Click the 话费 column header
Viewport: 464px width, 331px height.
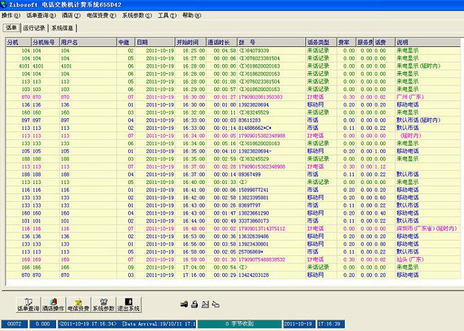[384, 42]
